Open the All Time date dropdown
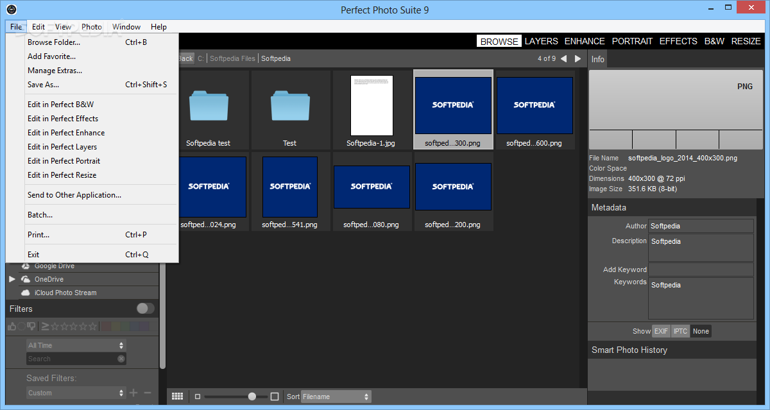Viewport: 770px width, 410px height. pyautogui.click(x=76, y=345)
